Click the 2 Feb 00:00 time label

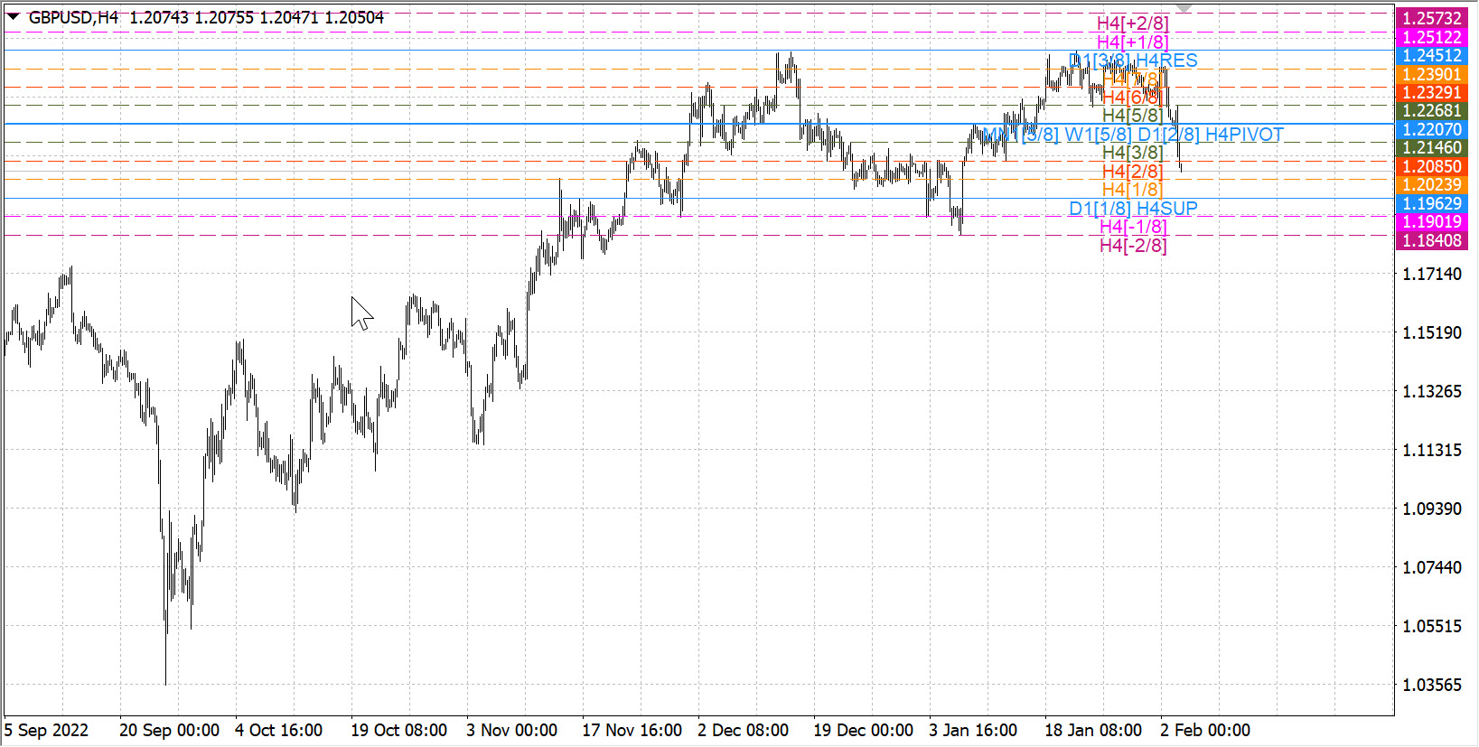pos(1205,730)
